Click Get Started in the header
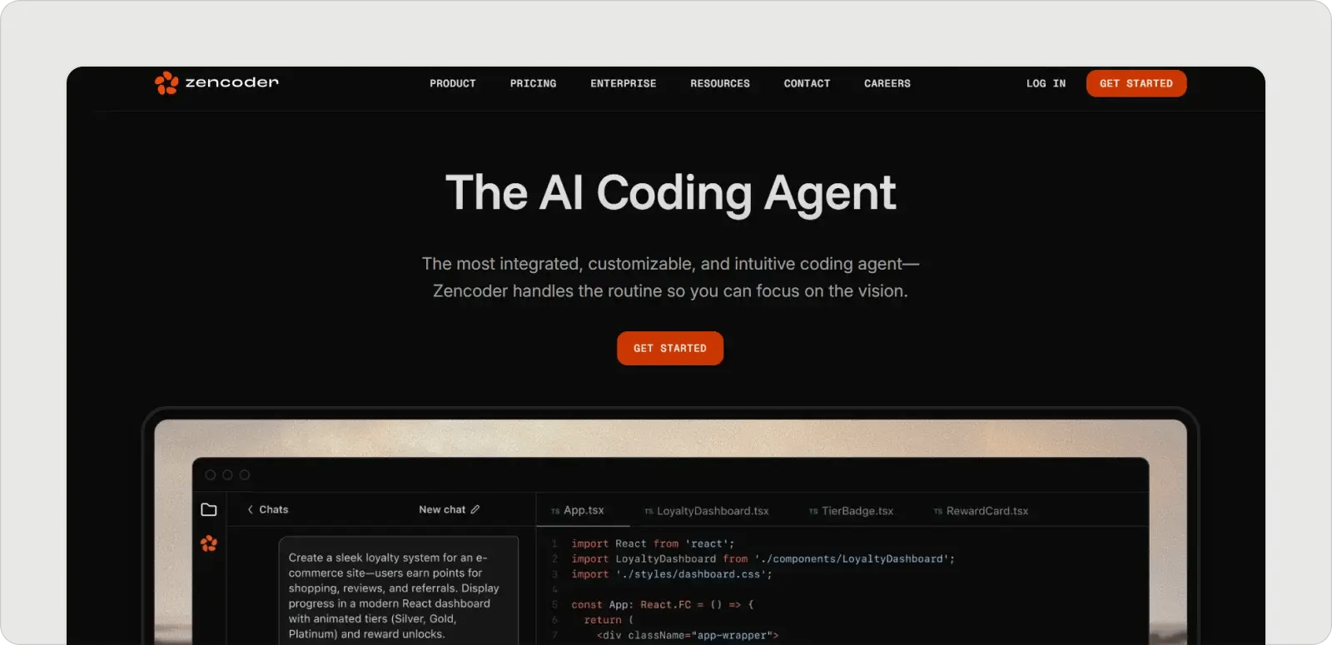 1136,83
